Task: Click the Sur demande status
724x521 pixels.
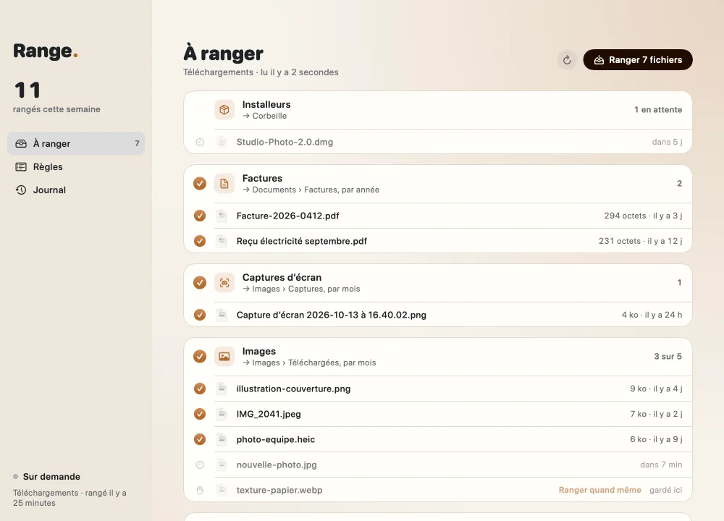Action: pos(46,477)
